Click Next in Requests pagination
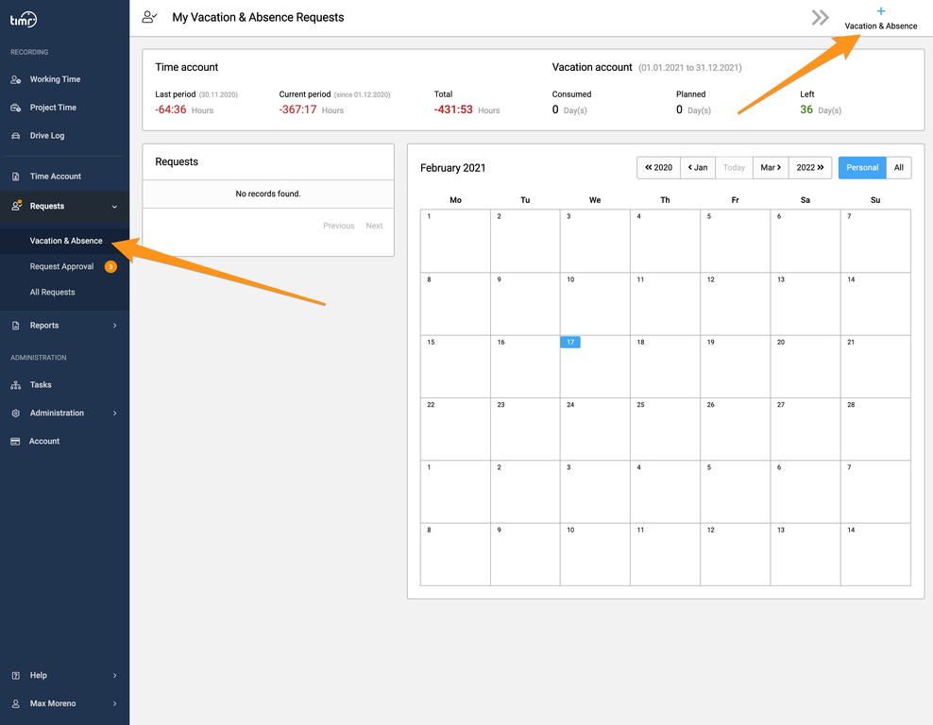 click(374, 226)
